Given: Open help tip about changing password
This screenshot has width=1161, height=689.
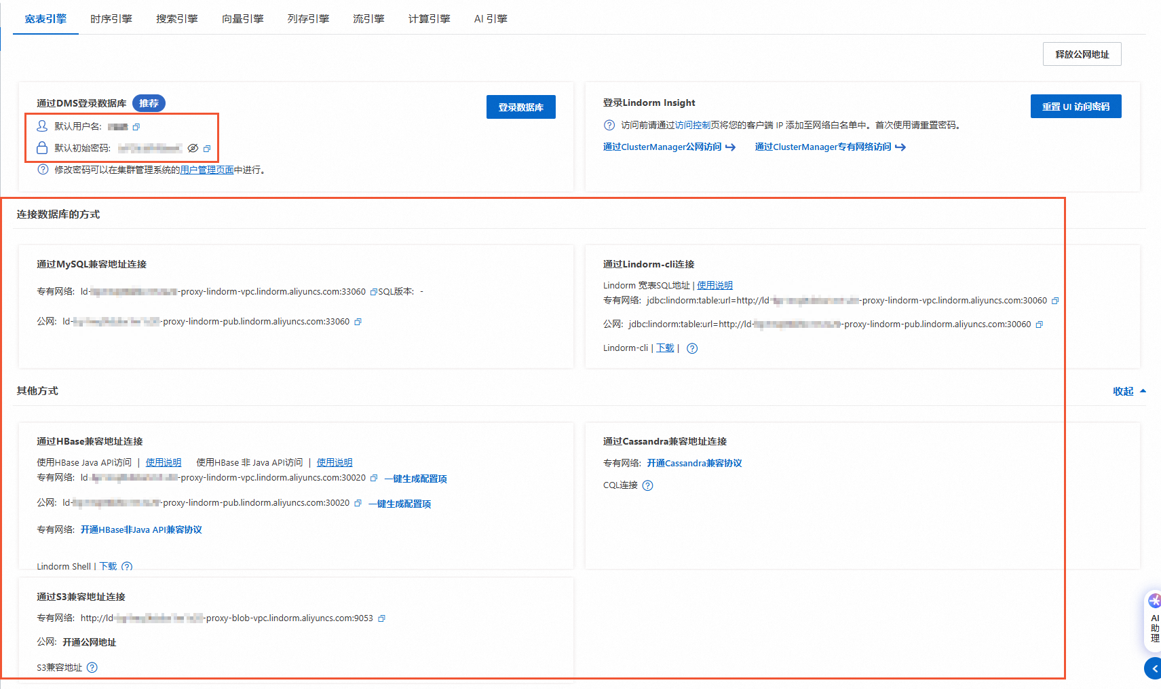Looking at the screenshot, I should [x=43, y=170].
